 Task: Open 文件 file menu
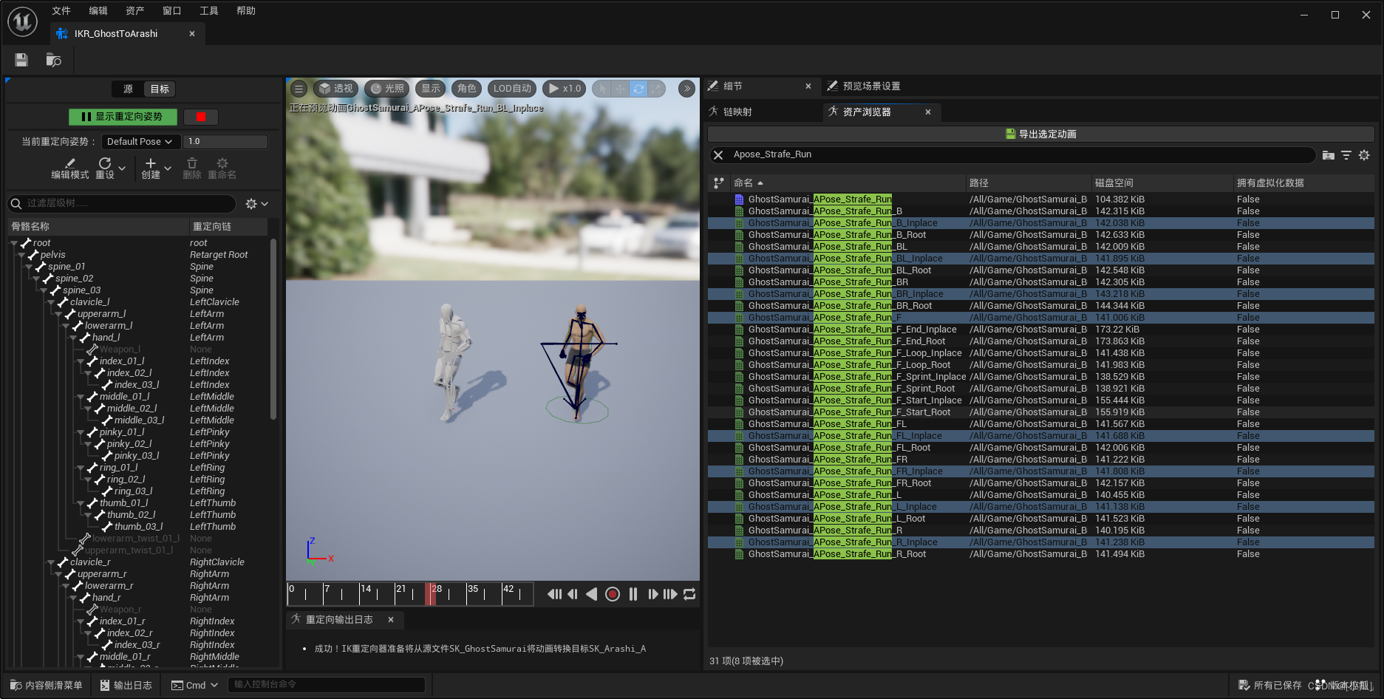(61, 11)
